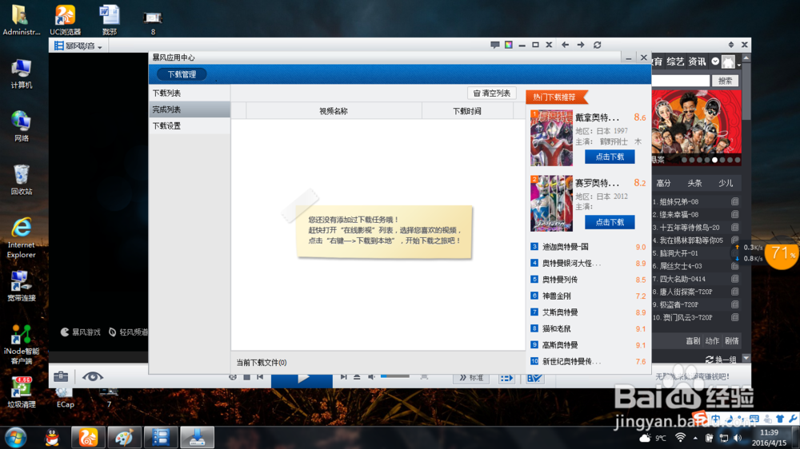The width and height of the screenshot is (800, 449).
Task: Click the refresh icon in title bar
Action: coord(597,45)
